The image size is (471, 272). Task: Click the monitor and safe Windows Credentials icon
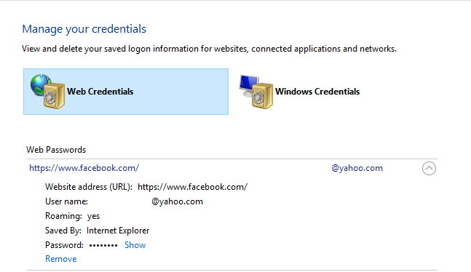[x=256, y=92]
